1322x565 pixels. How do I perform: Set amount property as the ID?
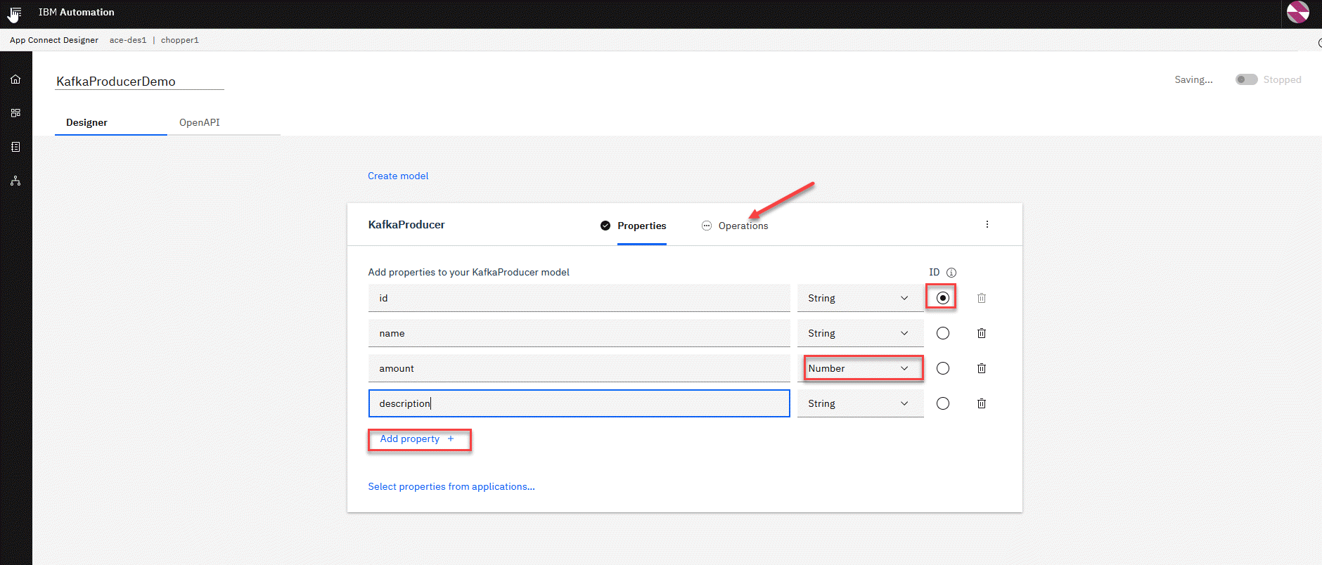point(943,368)
